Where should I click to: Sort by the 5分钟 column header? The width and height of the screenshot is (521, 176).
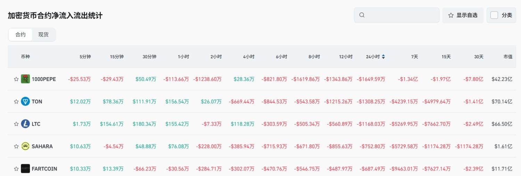pos(85,57)
